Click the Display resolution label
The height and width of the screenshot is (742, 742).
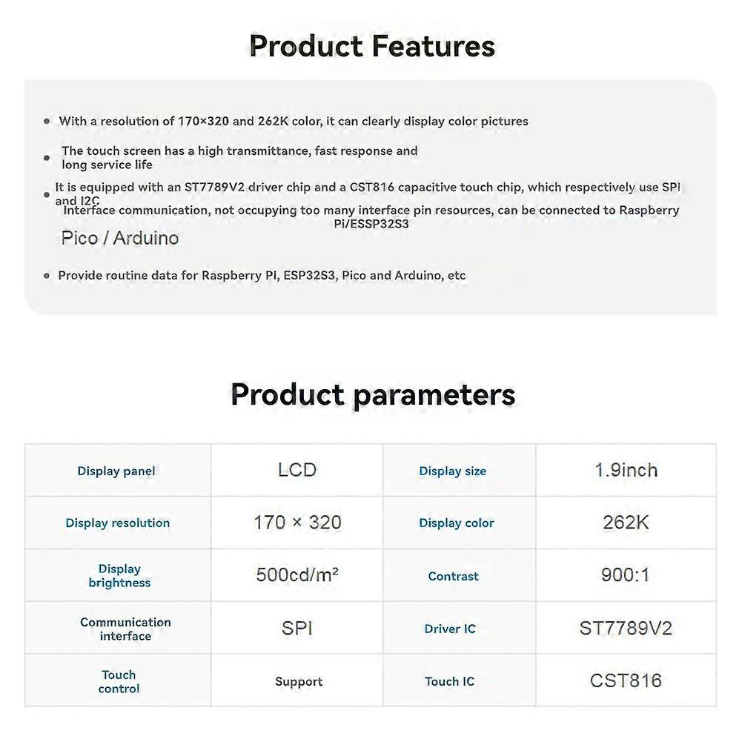(x=118, y=523)
